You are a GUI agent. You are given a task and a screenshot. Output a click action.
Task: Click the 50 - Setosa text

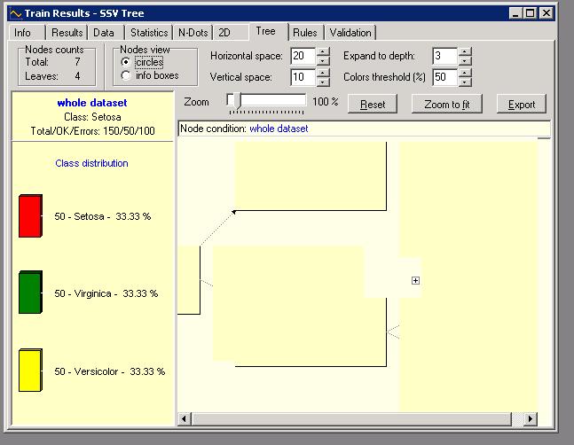tap(103, 216)
